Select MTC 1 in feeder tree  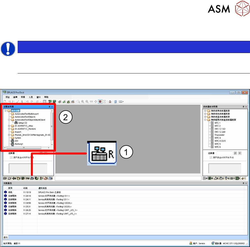[217, 123]
